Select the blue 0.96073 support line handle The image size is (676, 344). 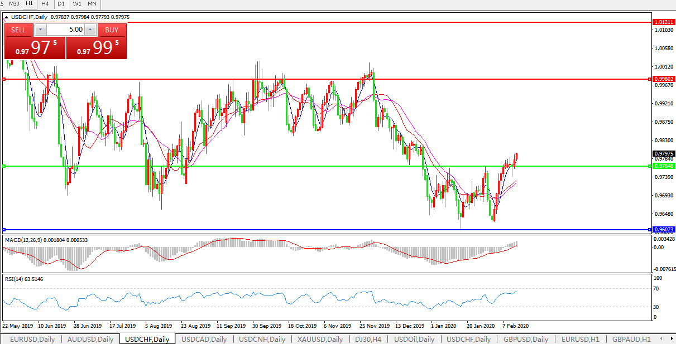[4, 230]
